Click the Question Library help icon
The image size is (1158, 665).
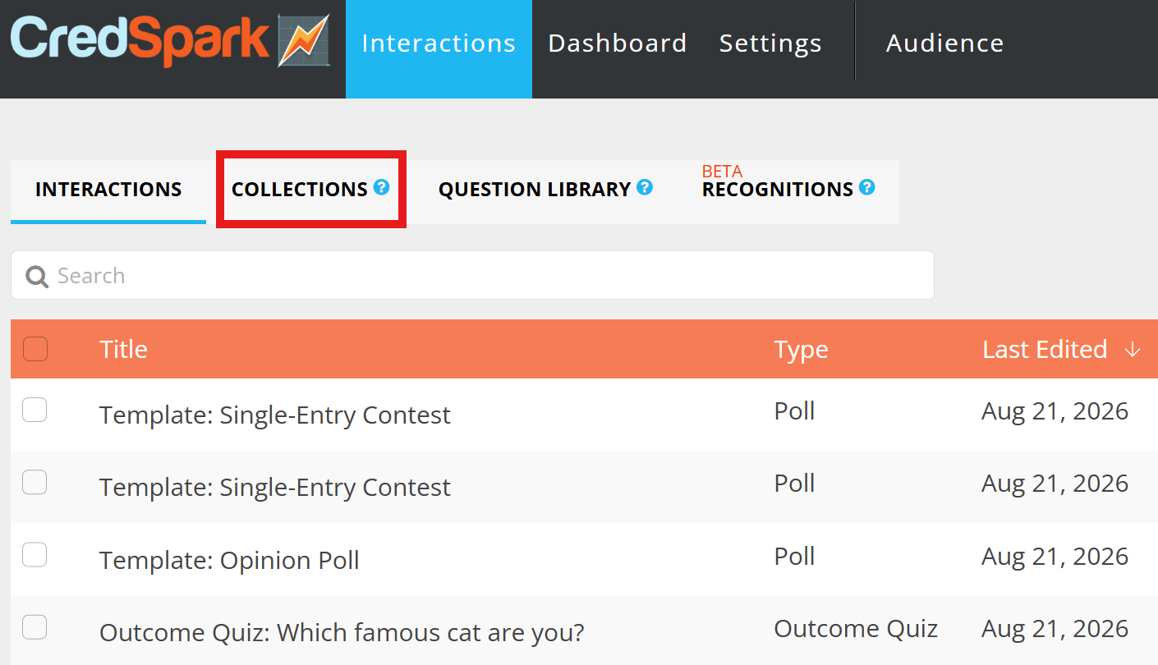coord(645,187)
